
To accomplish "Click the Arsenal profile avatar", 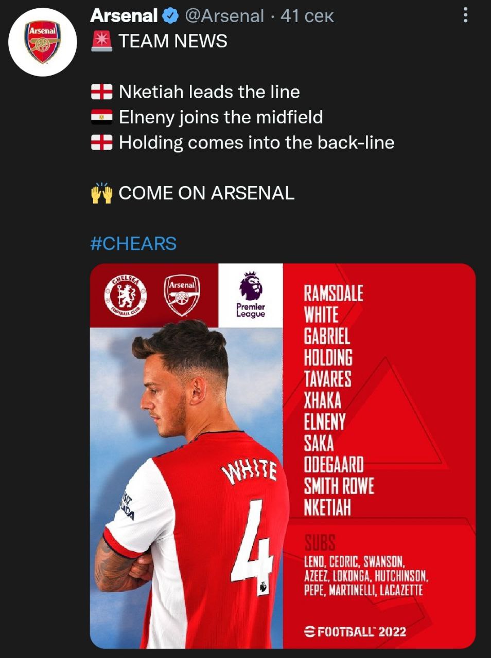I will click(43, 42).
